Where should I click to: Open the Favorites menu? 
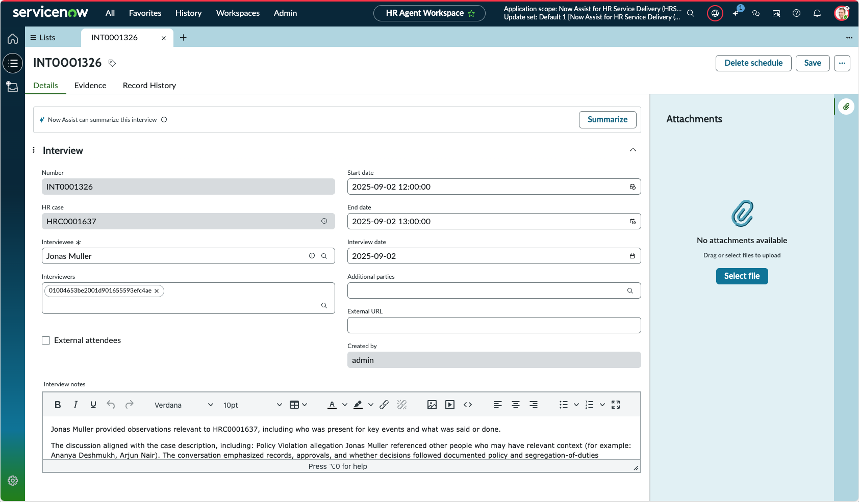pos(145,13)
